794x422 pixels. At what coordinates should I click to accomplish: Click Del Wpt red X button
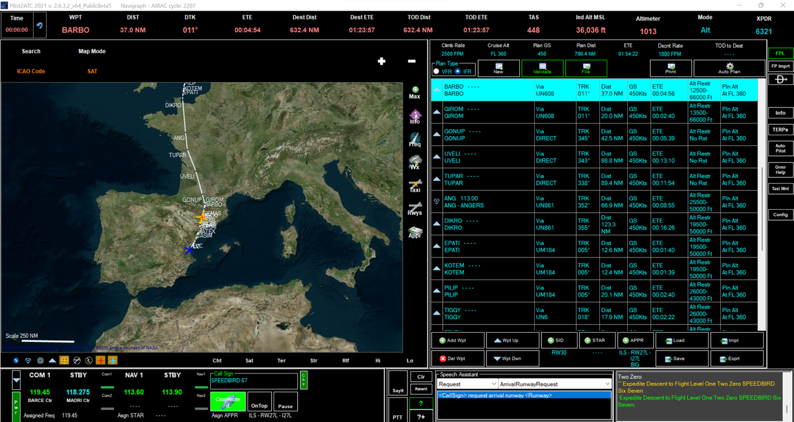[457, 359]
